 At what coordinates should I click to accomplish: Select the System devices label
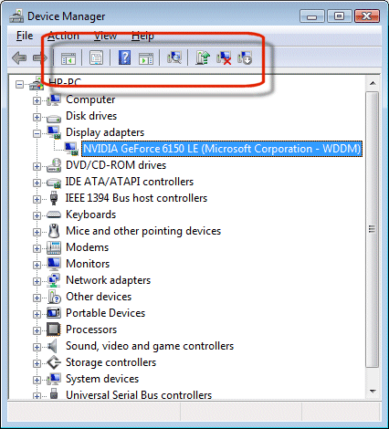pyautogui.click(x=102, y=379)
